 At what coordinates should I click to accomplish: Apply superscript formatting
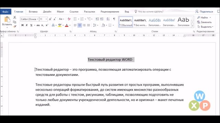[47, 25]
